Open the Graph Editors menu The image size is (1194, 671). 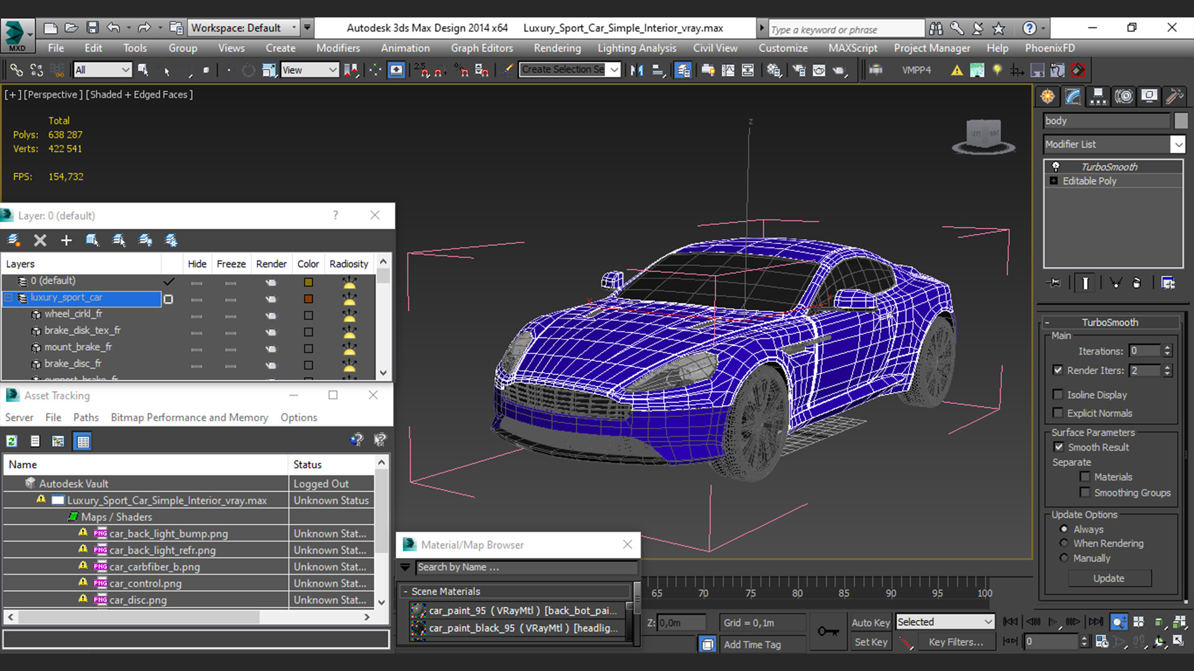coord(482,48)
